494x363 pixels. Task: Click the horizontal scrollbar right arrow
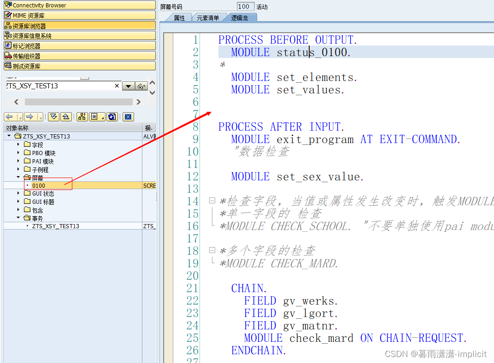tap(138, 102)
